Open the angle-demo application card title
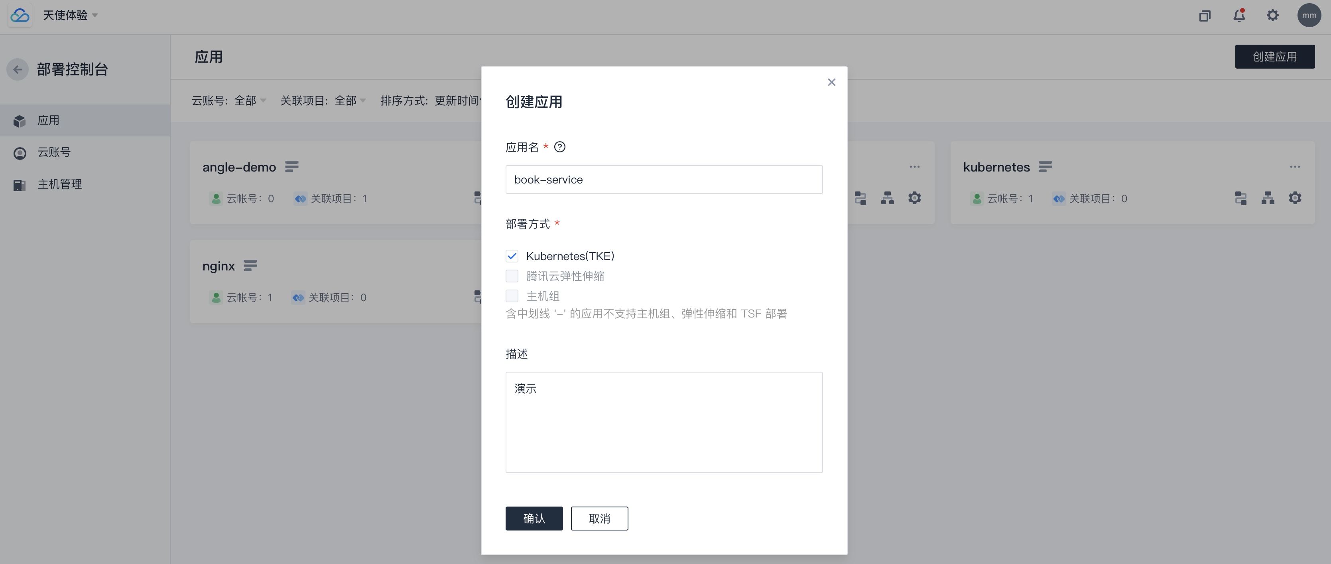 pyautogui.click(x=239, y=167)
